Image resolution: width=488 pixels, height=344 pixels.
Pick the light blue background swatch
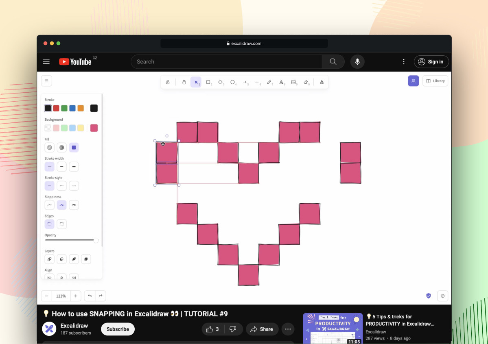click(x=72, y=128)
